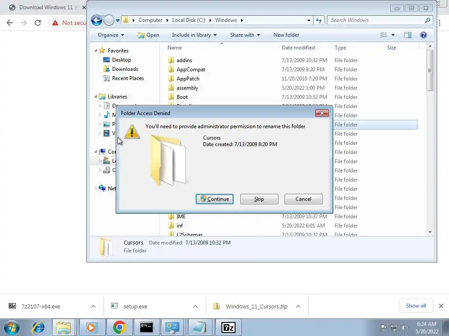Screen dimensions: 449x336
Task: Select the assembly folder icon
Action: click(171, 87)
